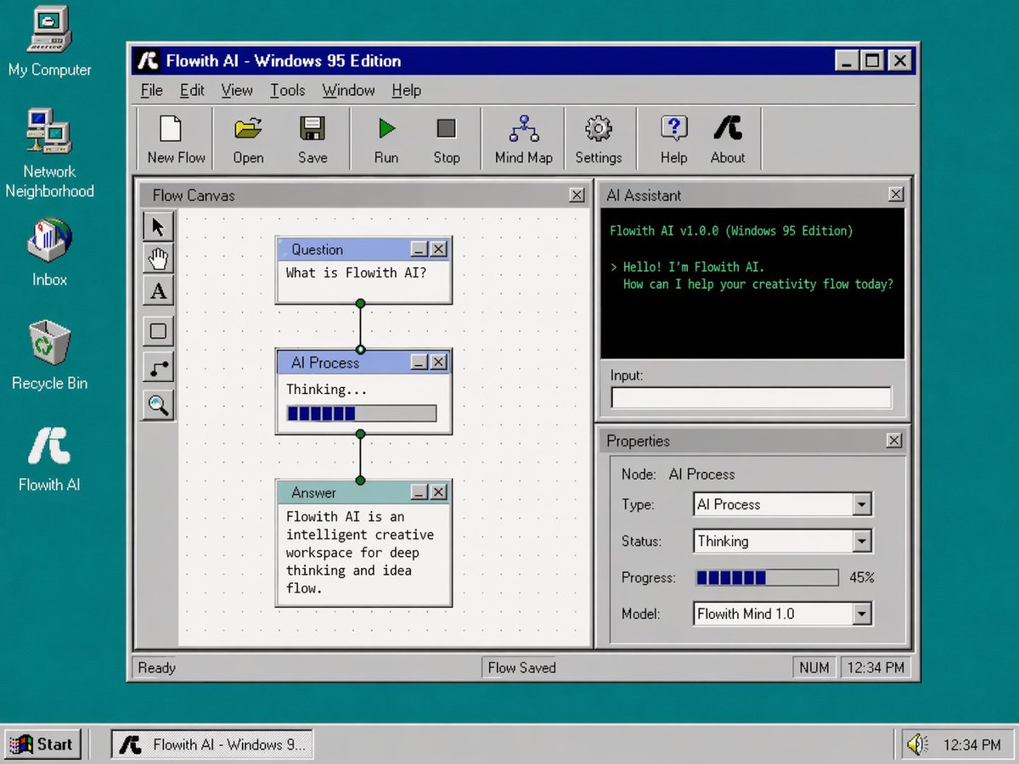Expand the Type dropdown arrow

coord(862,504)
